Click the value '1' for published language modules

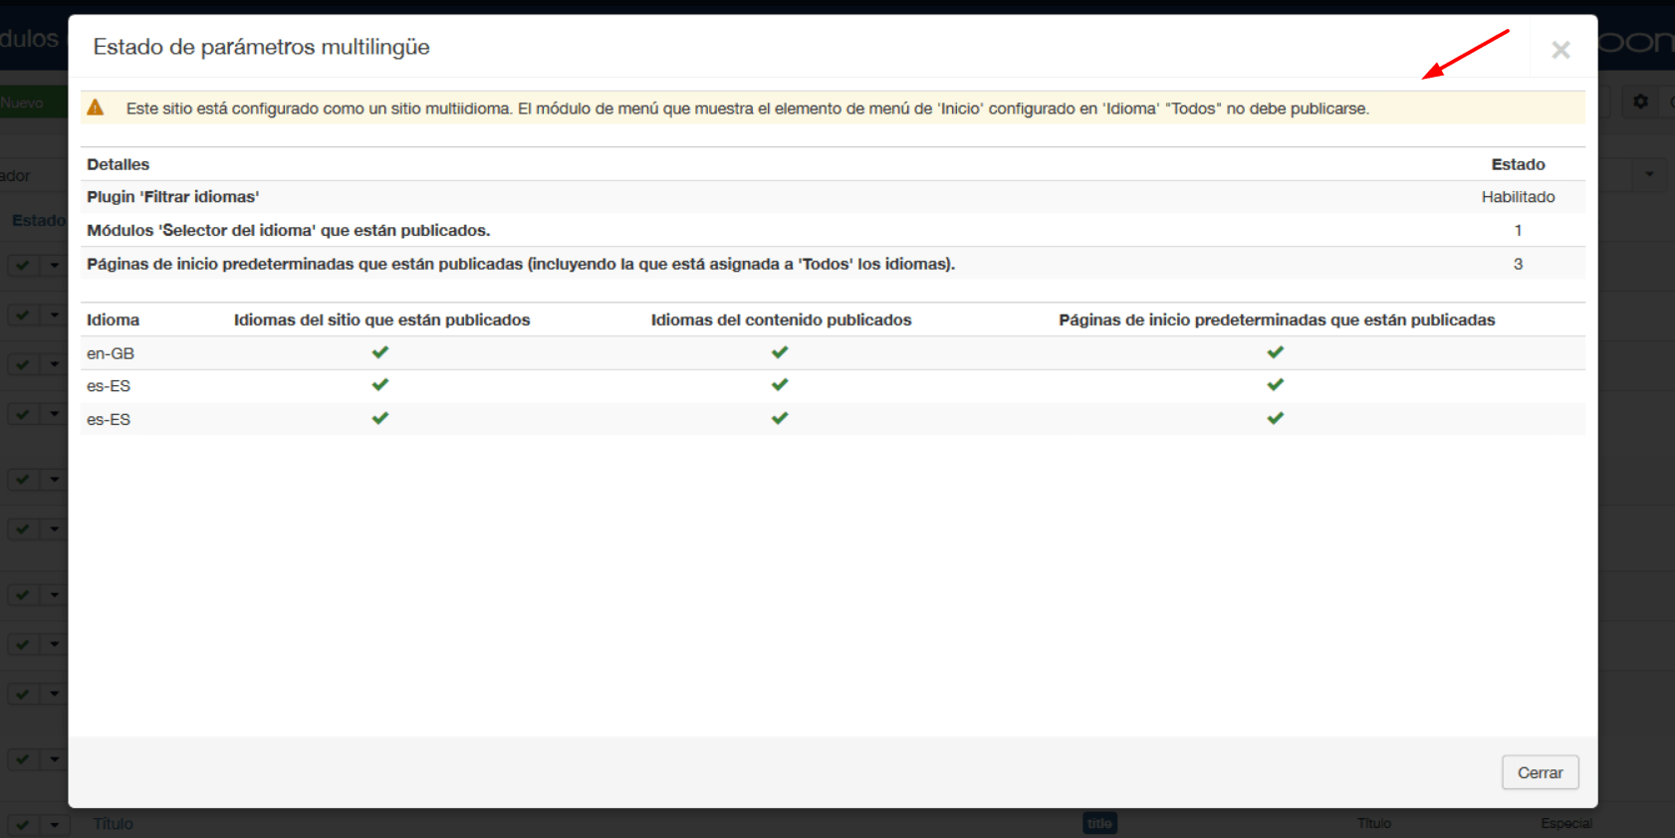tap(1518, 230)
